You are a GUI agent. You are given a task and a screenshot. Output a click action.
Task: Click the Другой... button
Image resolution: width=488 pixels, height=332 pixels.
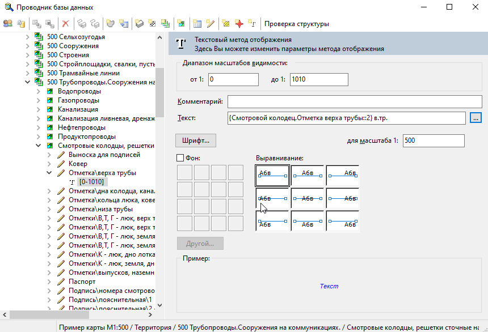click(200, 244)
